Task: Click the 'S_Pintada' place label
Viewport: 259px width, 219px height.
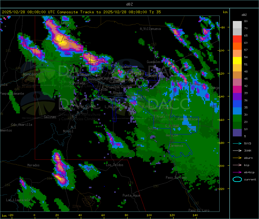Action: coord(77,83)
